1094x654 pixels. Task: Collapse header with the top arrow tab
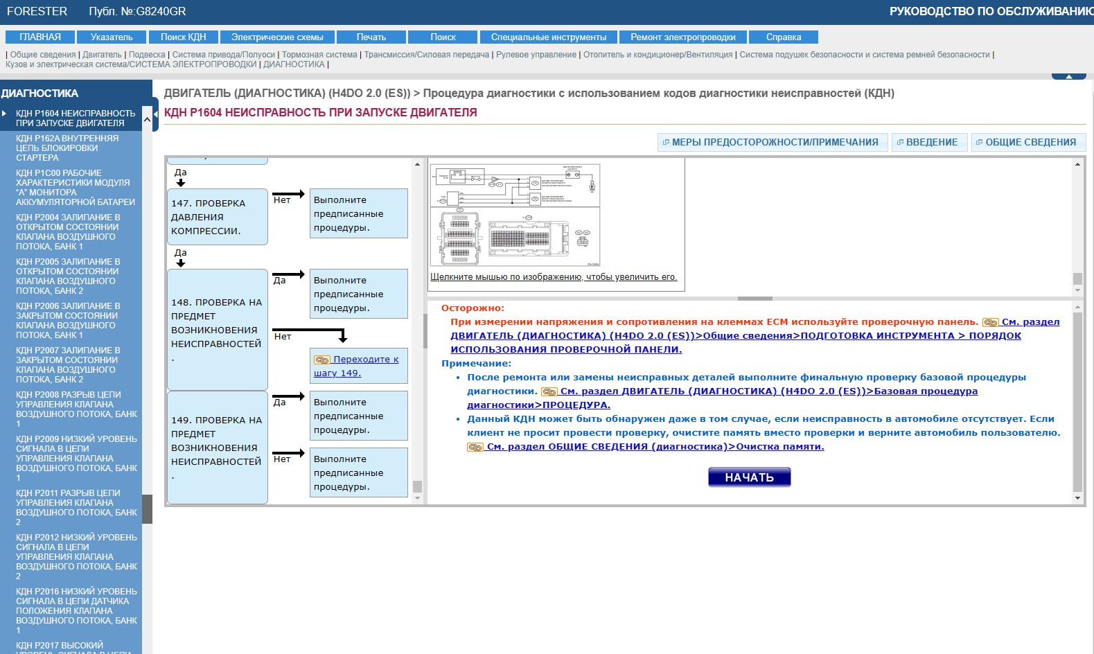tap(1068, 76)
